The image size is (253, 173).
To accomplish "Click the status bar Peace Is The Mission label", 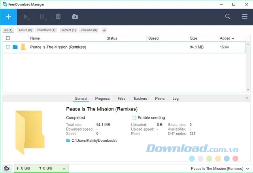I will (x=217, y=169).
